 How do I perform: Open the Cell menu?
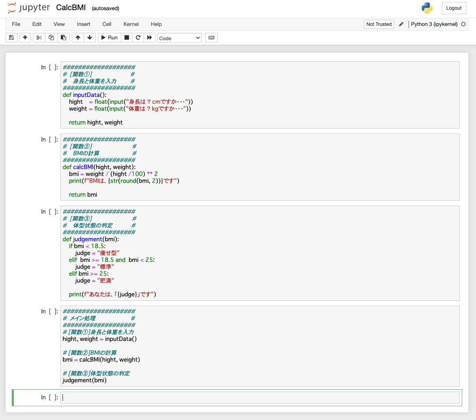pyautogui.click(x=106, y=24)
